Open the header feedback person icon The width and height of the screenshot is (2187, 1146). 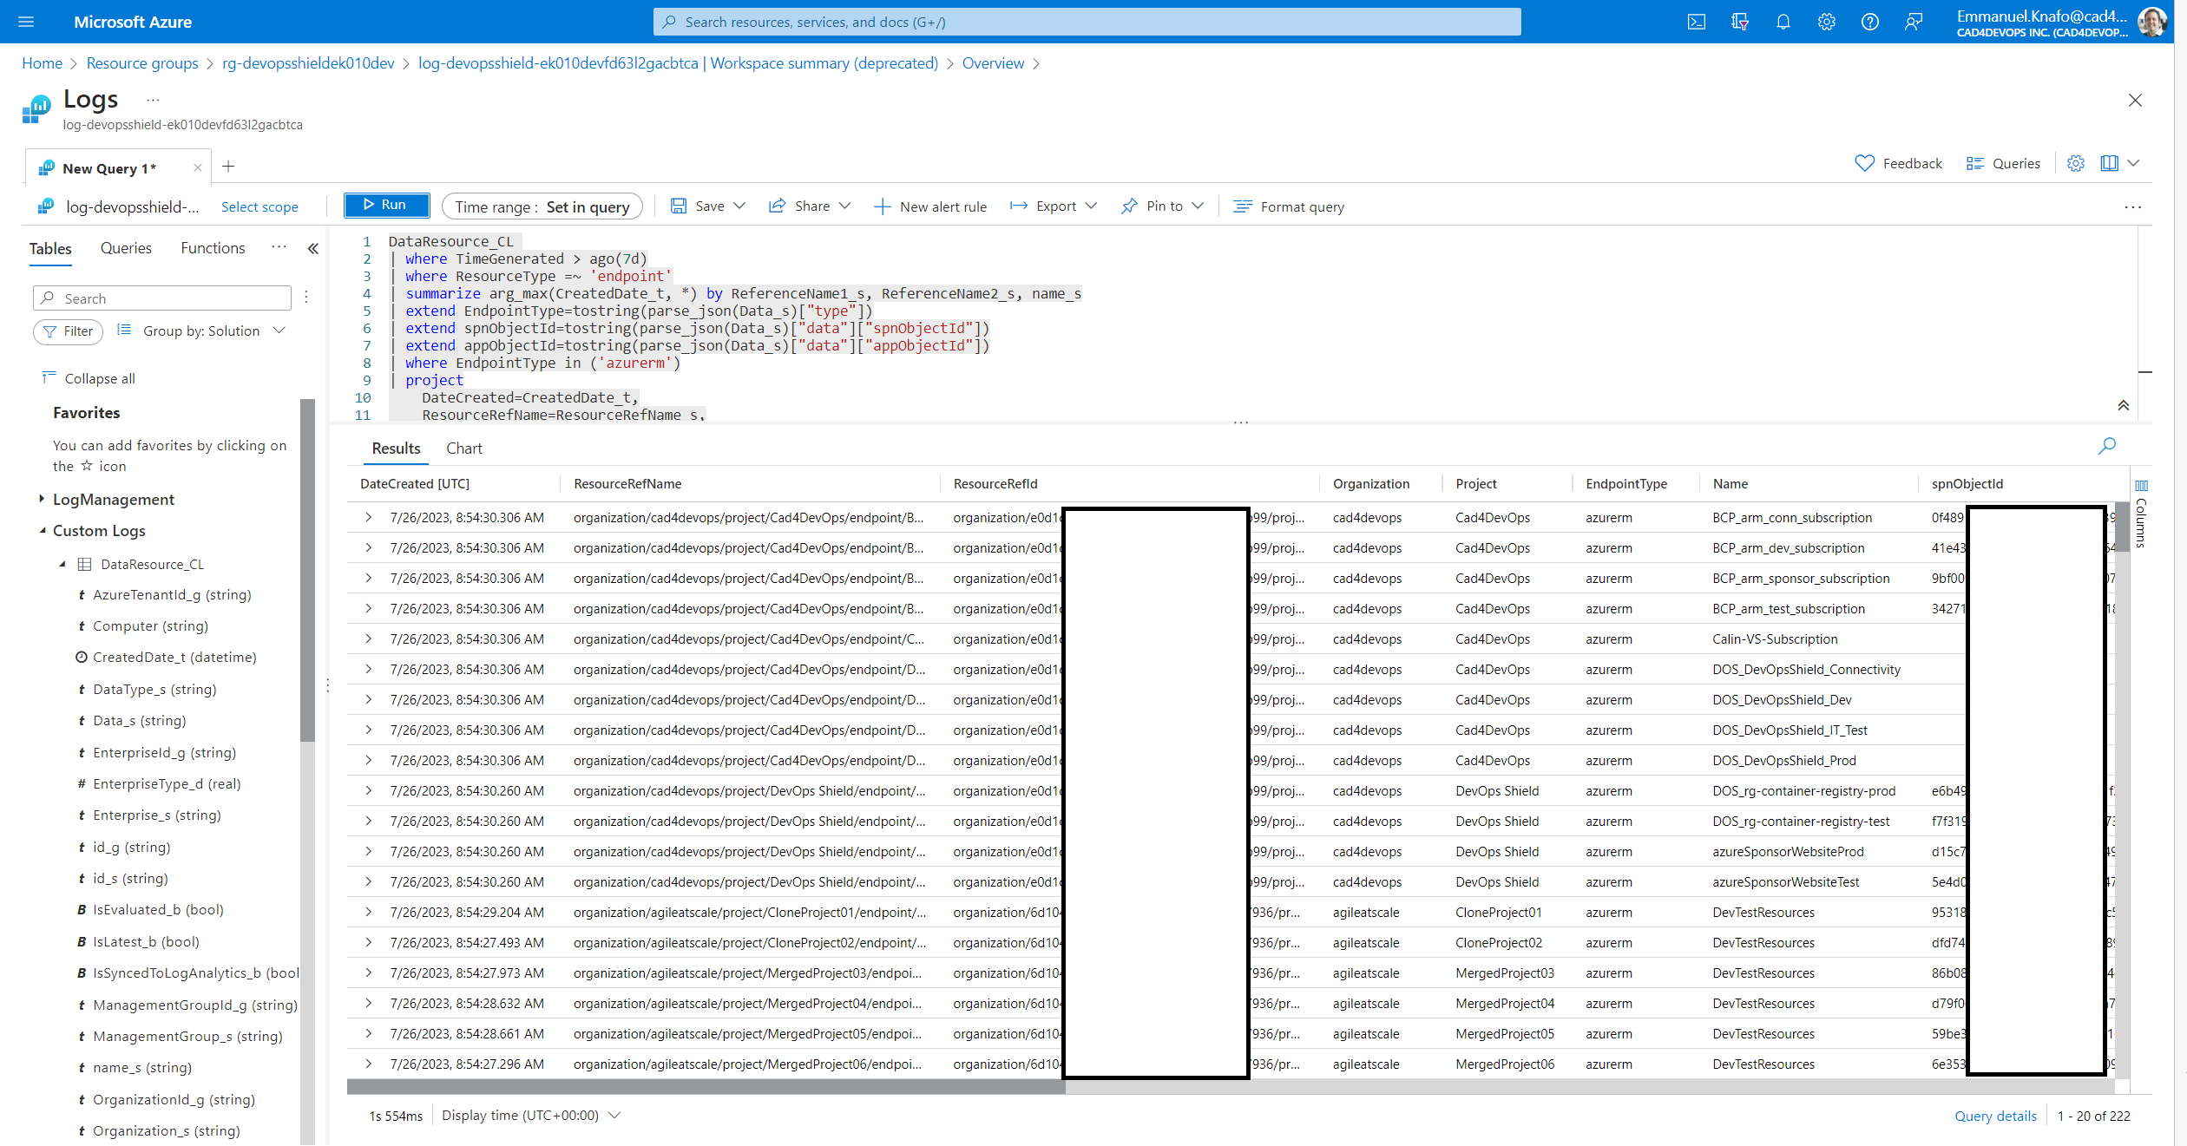pyautogui.click(x=1913, y=22)
